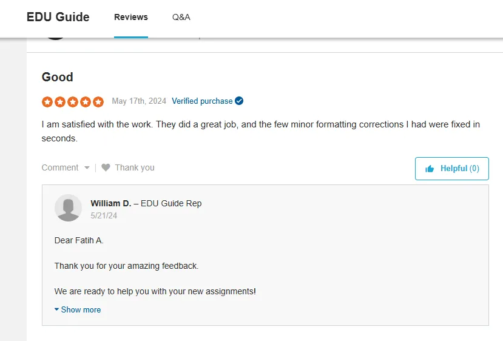This screenshot has width=503, height=341.
Task: Click the heart icon beside Thank you
Action: pos(106,167)
